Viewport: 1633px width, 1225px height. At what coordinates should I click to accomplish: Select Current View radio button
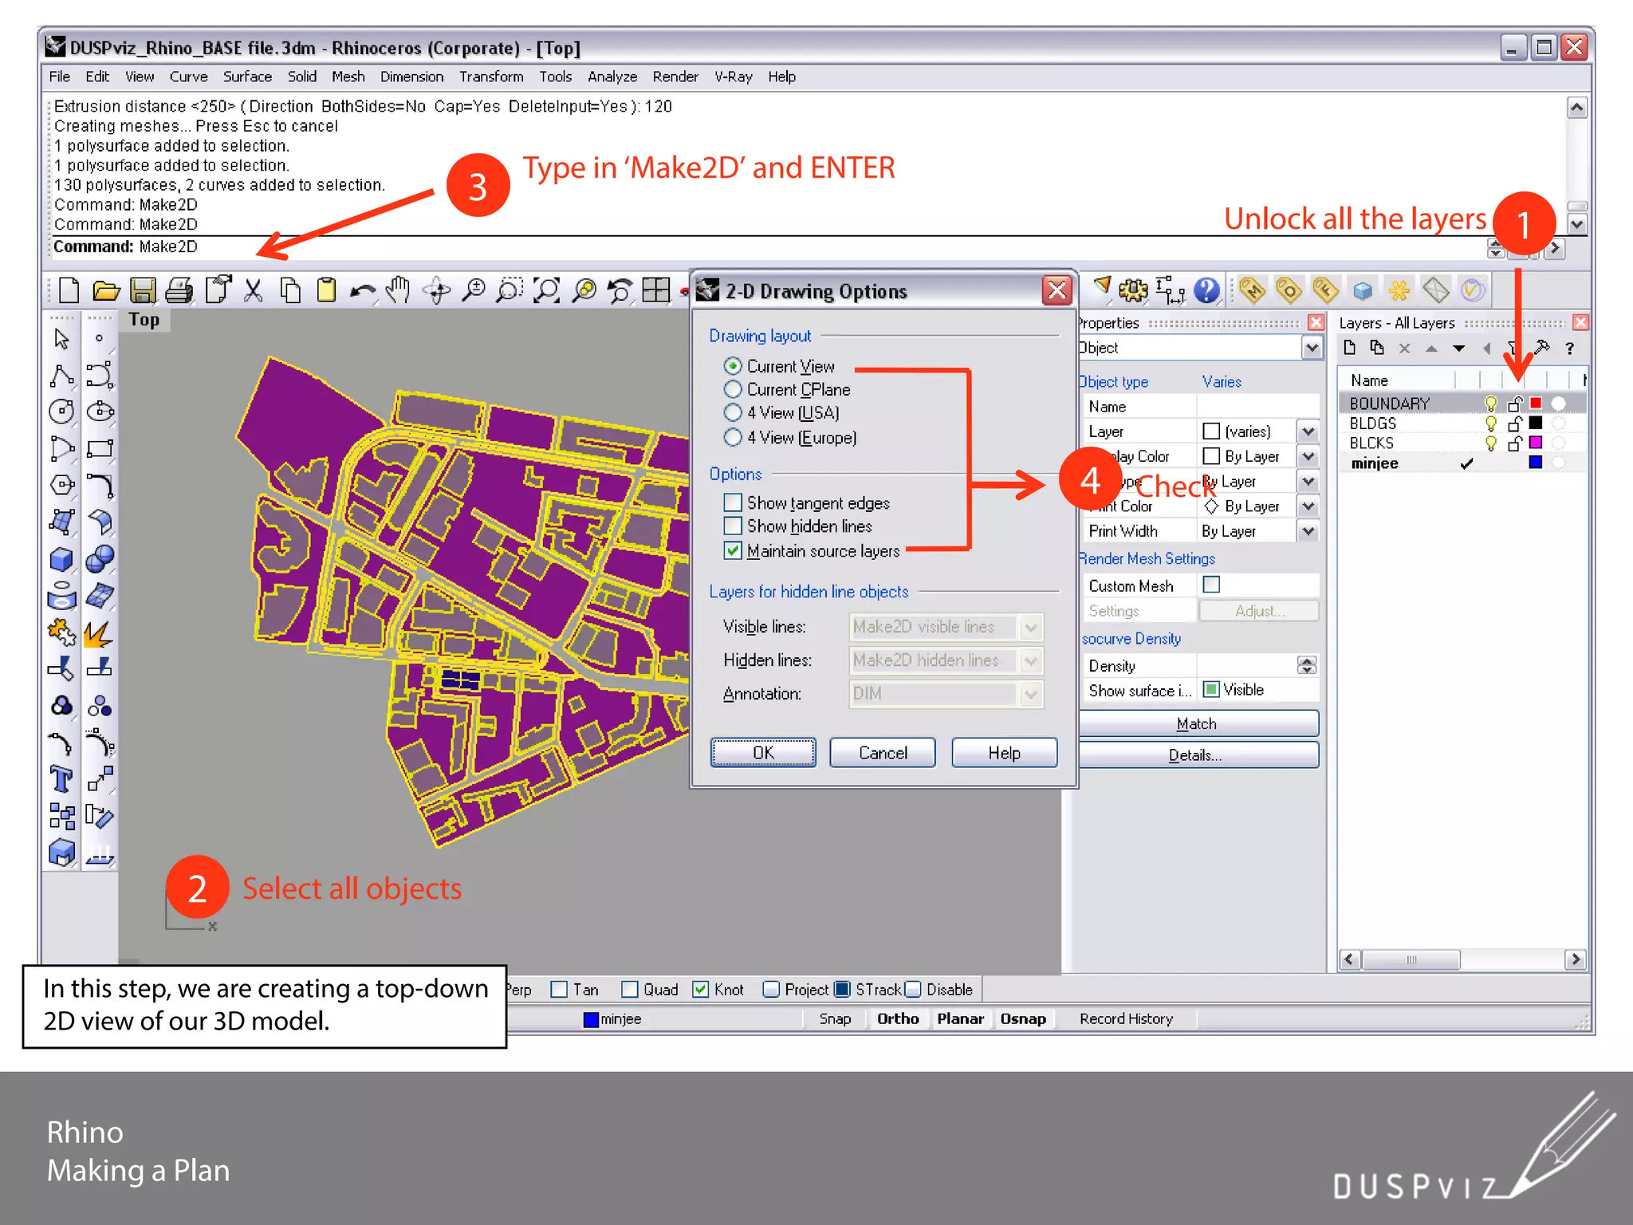tap(733, 366)
